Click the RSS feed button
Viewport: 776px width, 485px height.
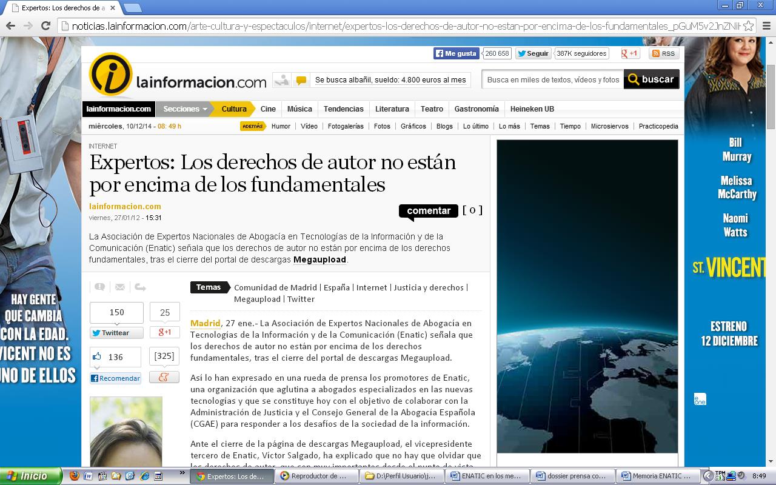(x=663, y=53)
